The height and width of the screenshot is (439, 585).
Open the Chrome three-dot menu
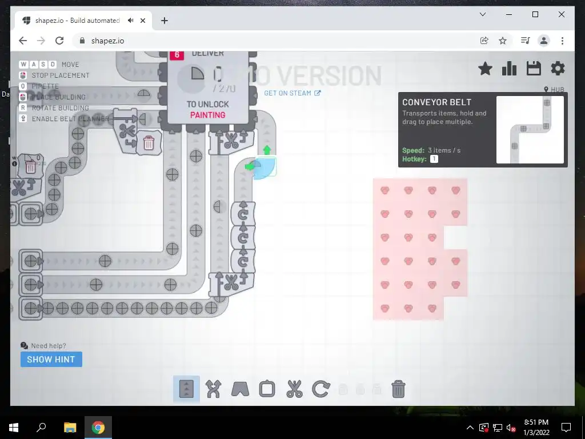(x=562, y=41)
